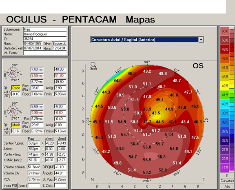235x190 pixels.
Task: Click the Insira PIO button
Action: tap(10, 186)
